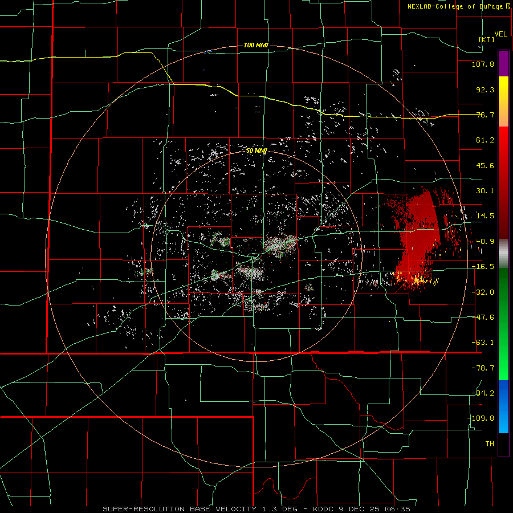Click the -94.2 velocity scale value
Image resolution: width=513 pixels, height=513 pixels.
[x=483, y=393]
